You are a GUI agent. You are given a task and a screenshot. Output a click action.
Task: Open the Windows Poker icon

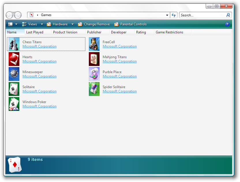click(x=14, y=104)
